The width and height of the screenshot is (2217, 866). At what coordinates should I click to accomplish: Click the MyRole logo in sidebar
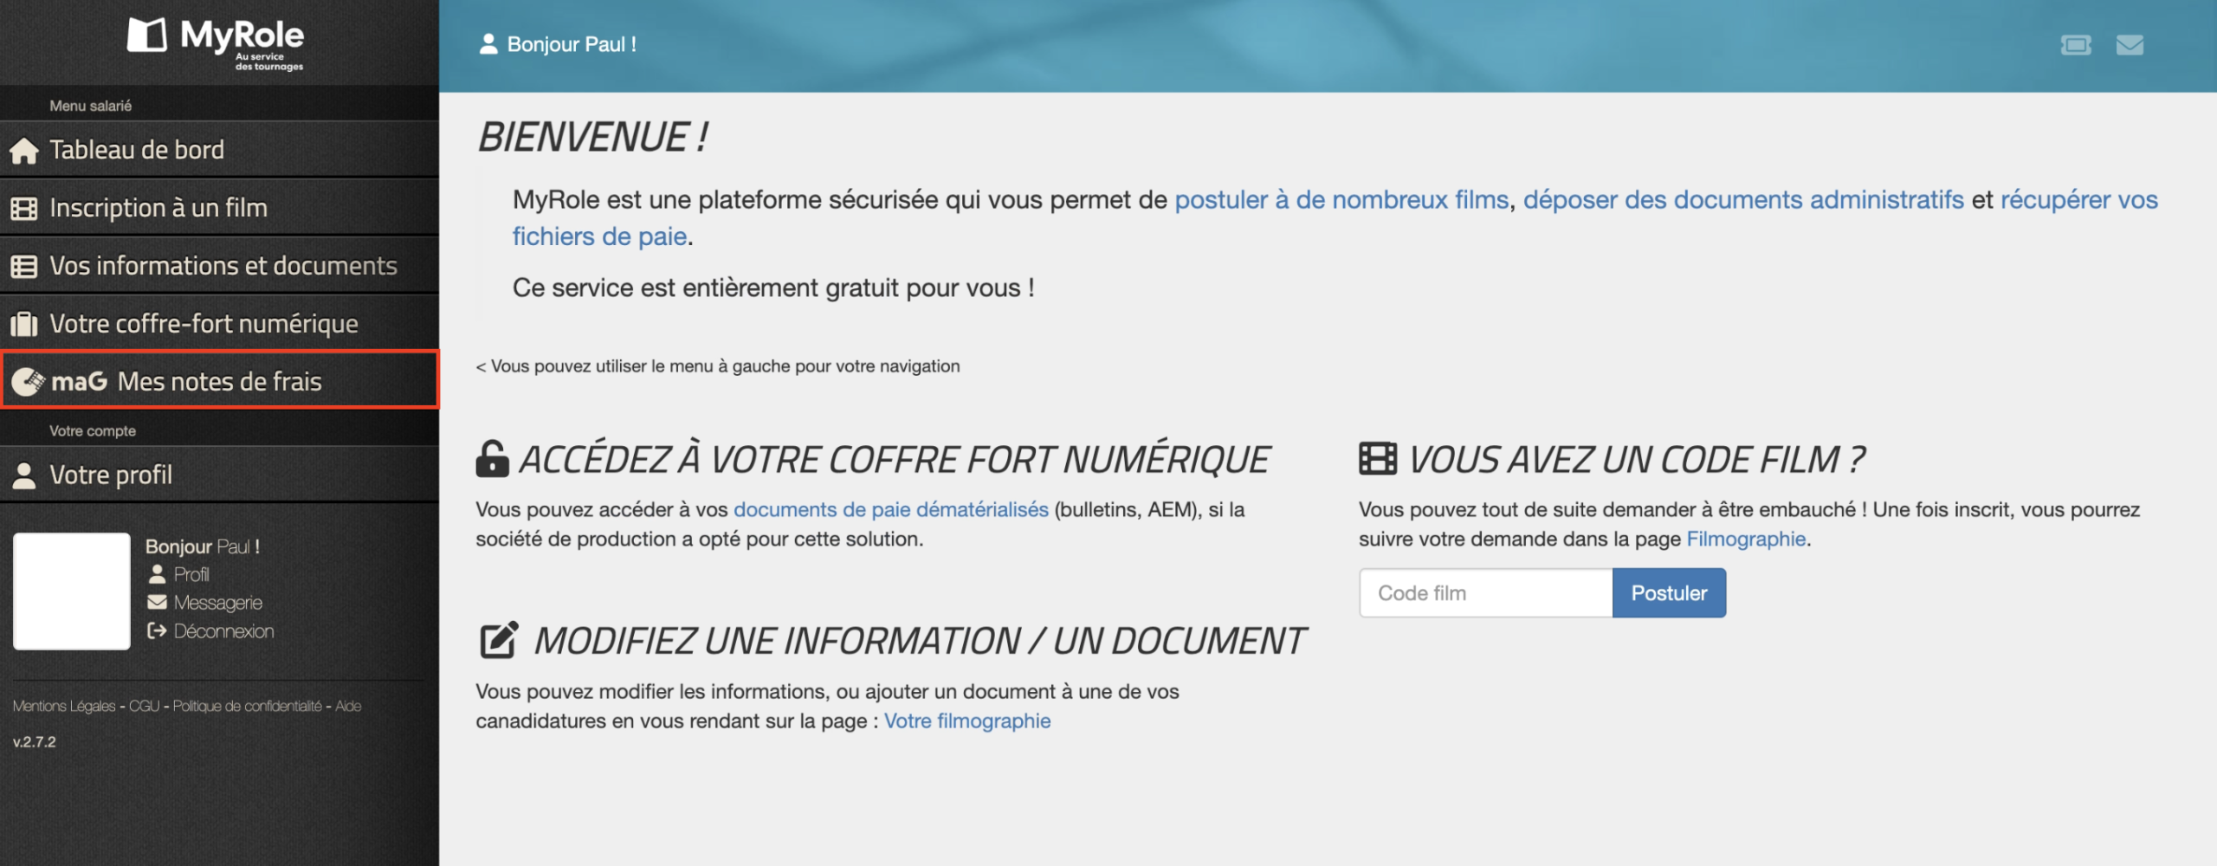pyautogui.click(x=216, y=41)
